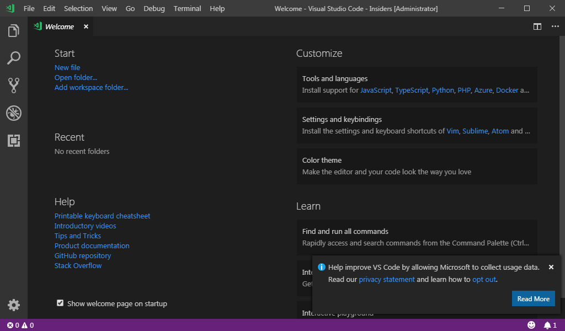Select the Color theme customization card
This screenshot has width=565, height=331.
coord(417,165)
